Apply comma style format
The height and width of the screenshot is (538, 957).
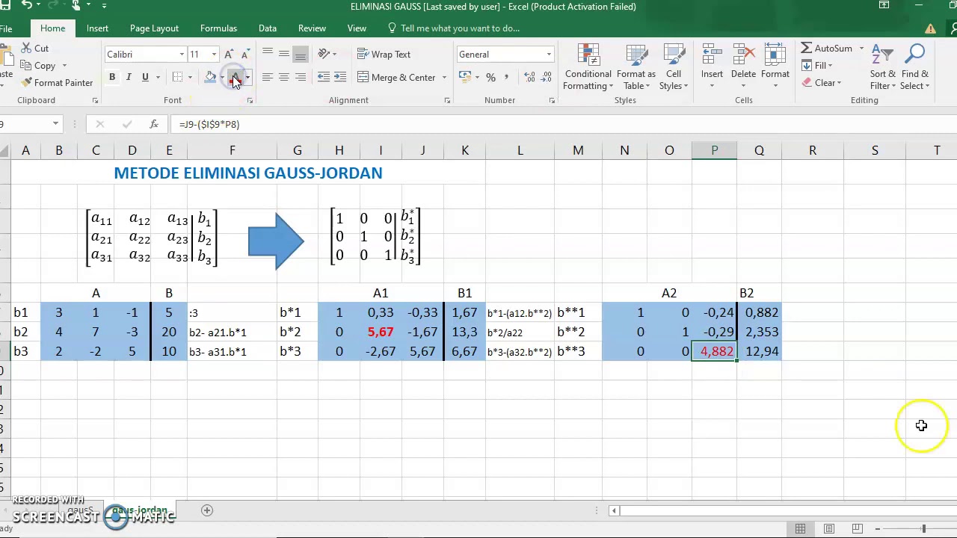click(506, 77)
